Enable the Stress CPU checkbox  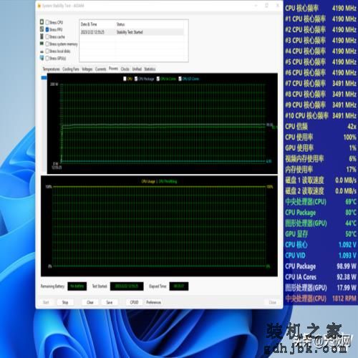point(47,22)
